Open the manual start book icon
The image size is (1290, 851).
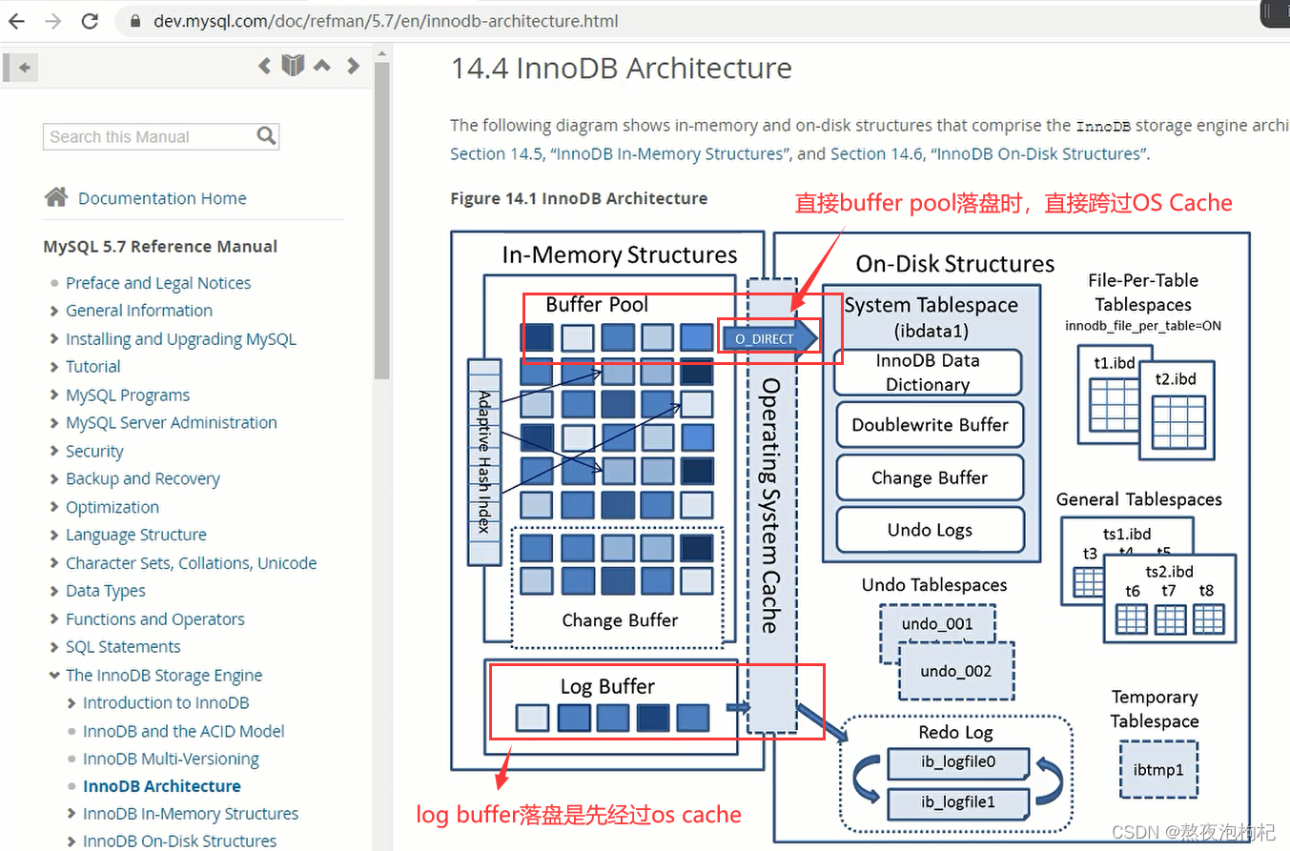point(293,66)
